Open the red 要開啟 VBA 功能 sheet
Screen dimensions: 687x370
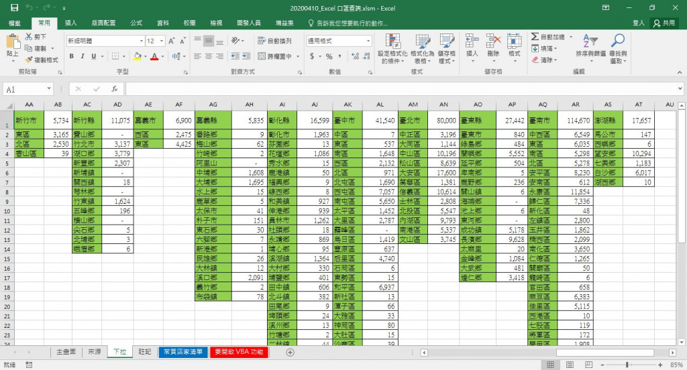coord(239,352)
